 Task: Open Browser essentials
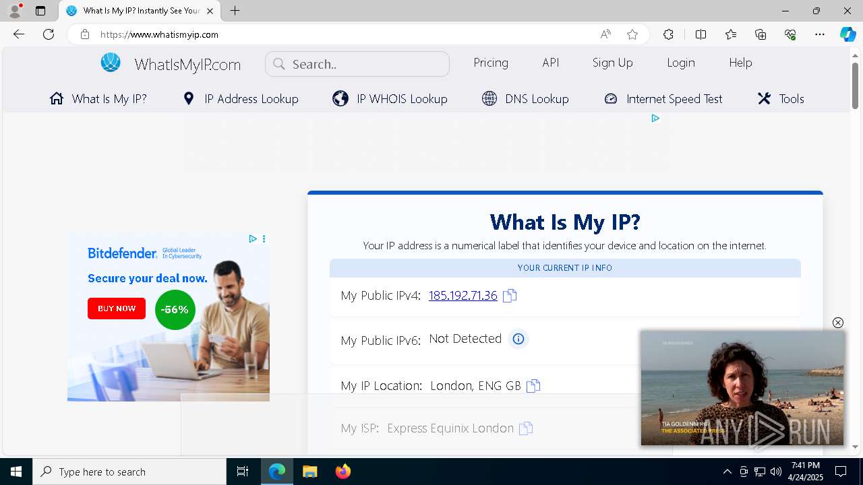[790, 34]
